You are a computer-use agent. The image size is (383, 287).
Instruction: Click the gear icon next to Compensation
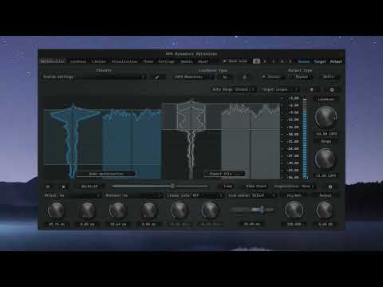point(330,187)
